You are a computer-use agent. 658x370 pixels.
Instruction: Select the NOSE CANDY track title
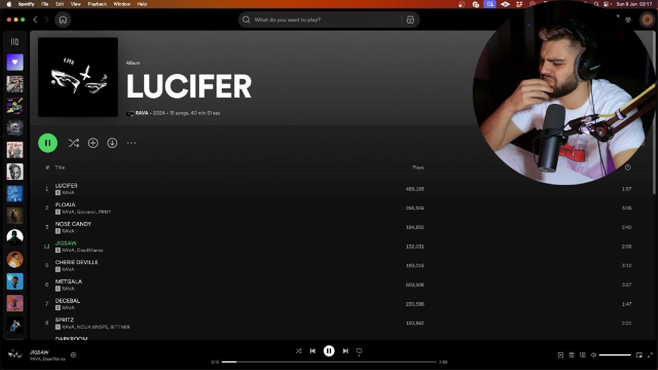[74, 224]
